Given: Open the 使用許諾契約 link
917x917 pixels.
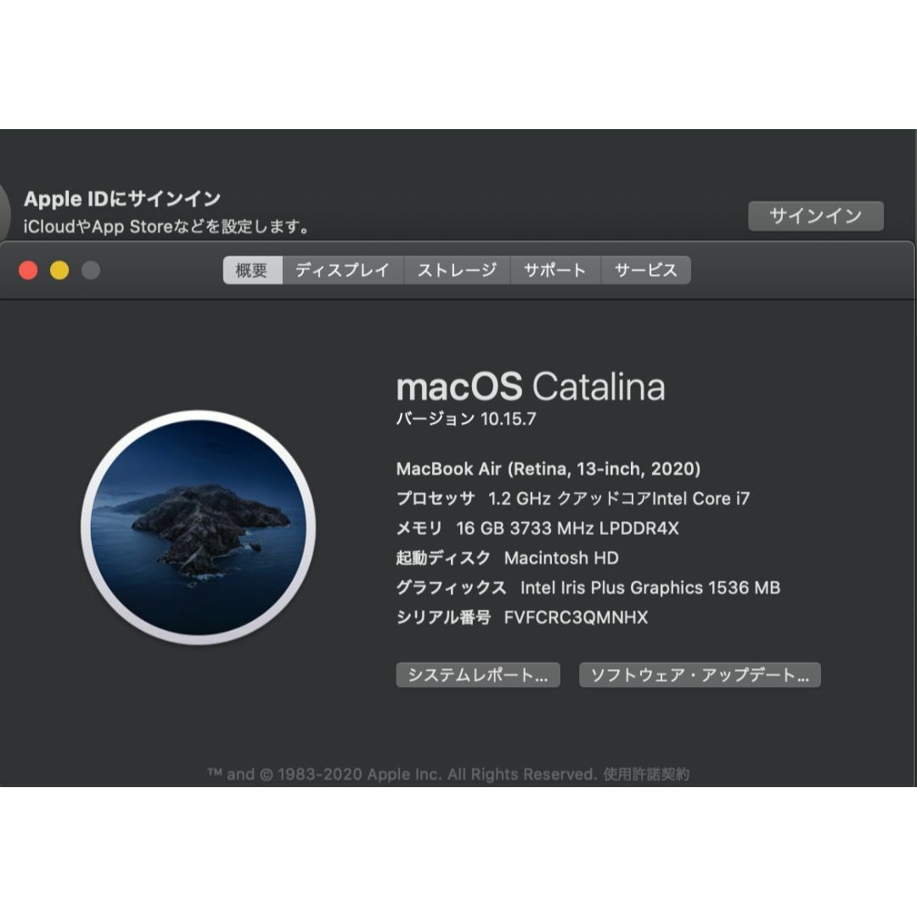Looking at the screenshot, I should pyautogui.click(x=646, y=774).
